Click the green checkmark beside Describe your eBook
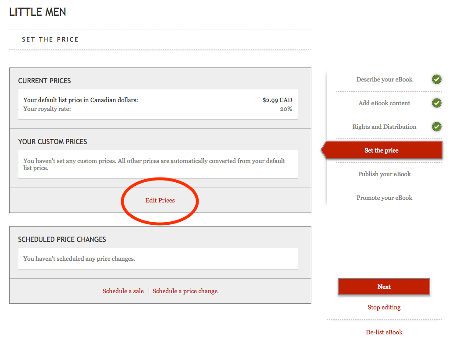The width and height of the screenshot is (453, 344). 436,79
